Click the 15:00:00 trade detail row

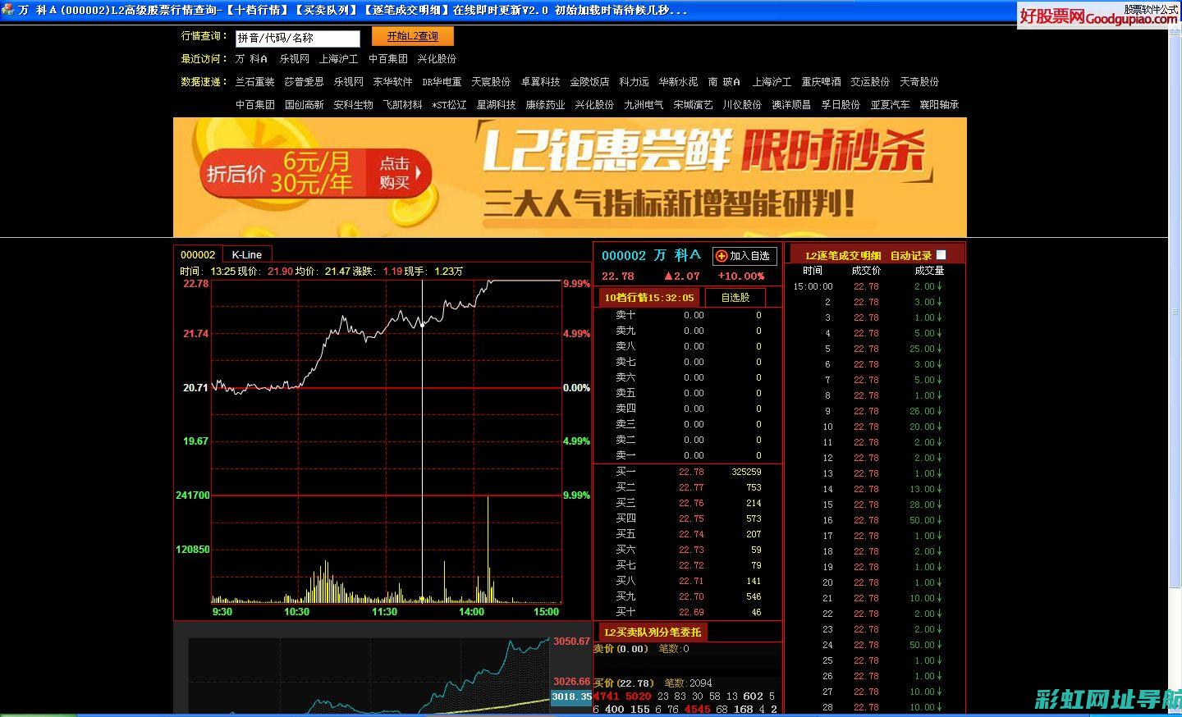(x=875, y=286)
